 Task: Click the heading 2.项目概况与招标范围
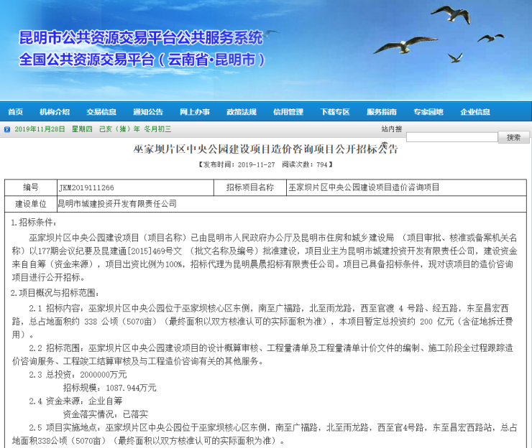55,293
